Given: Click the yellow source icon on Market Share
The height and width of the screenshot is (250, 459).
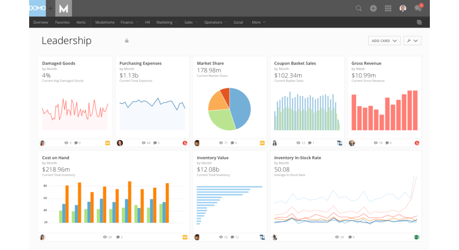Looking at the screenshot, I should click(262, 143).
